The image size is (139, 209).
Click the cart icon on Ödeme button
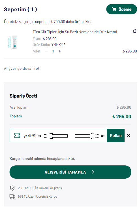point(114,9)
